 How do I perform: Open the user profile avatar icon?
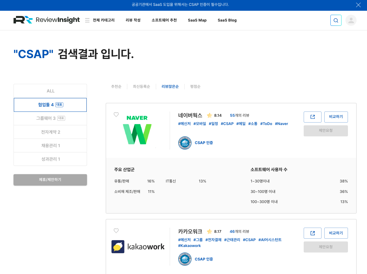coord(351,20)
